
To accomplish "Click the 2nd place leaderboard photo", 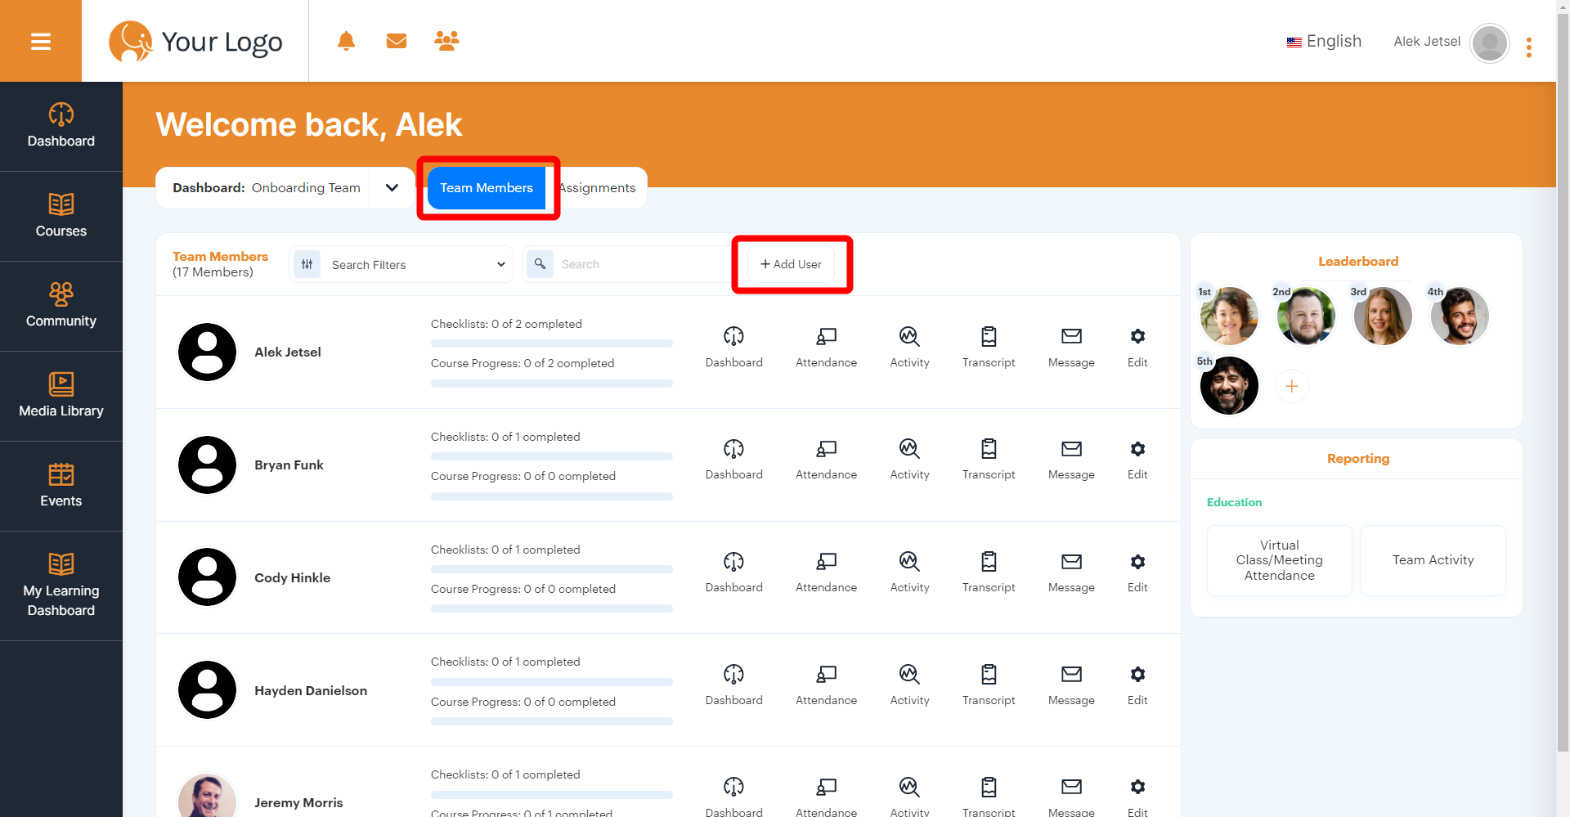I will [x=1306, y=316].
